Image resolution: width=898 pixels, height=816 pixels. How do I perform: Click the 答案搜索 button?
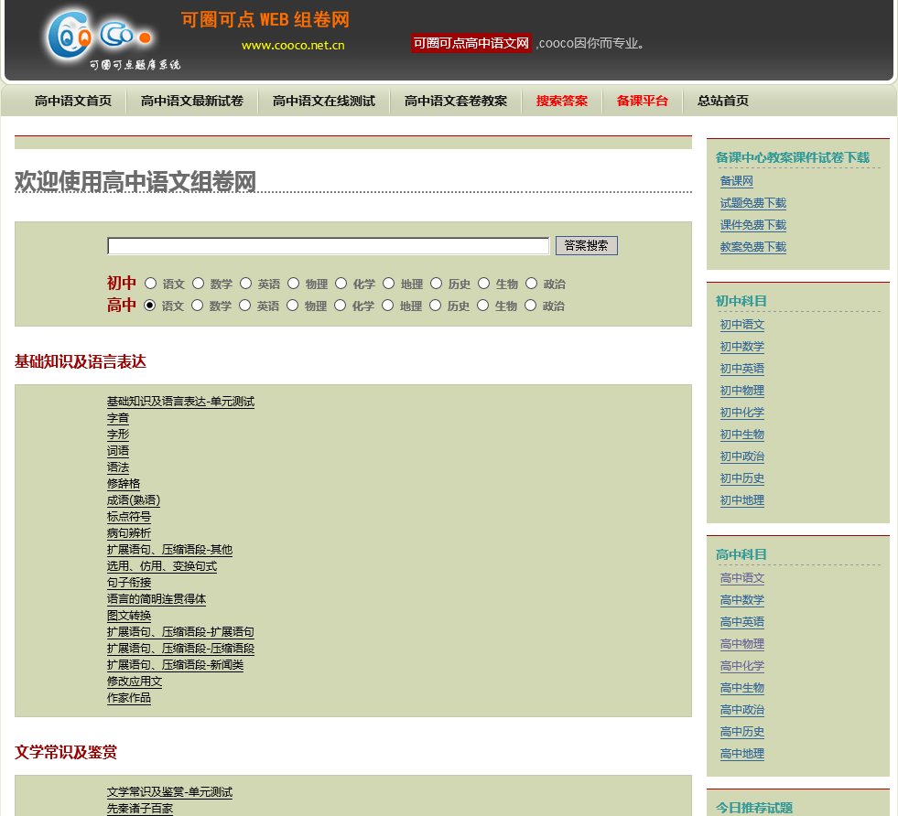(x=587, y=245)
